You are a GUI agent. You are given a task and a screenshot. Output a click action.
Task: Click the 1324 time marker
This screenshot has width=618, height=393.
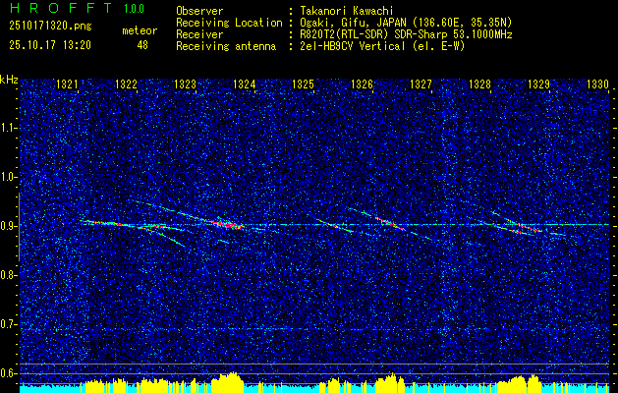tap(244, 84)
